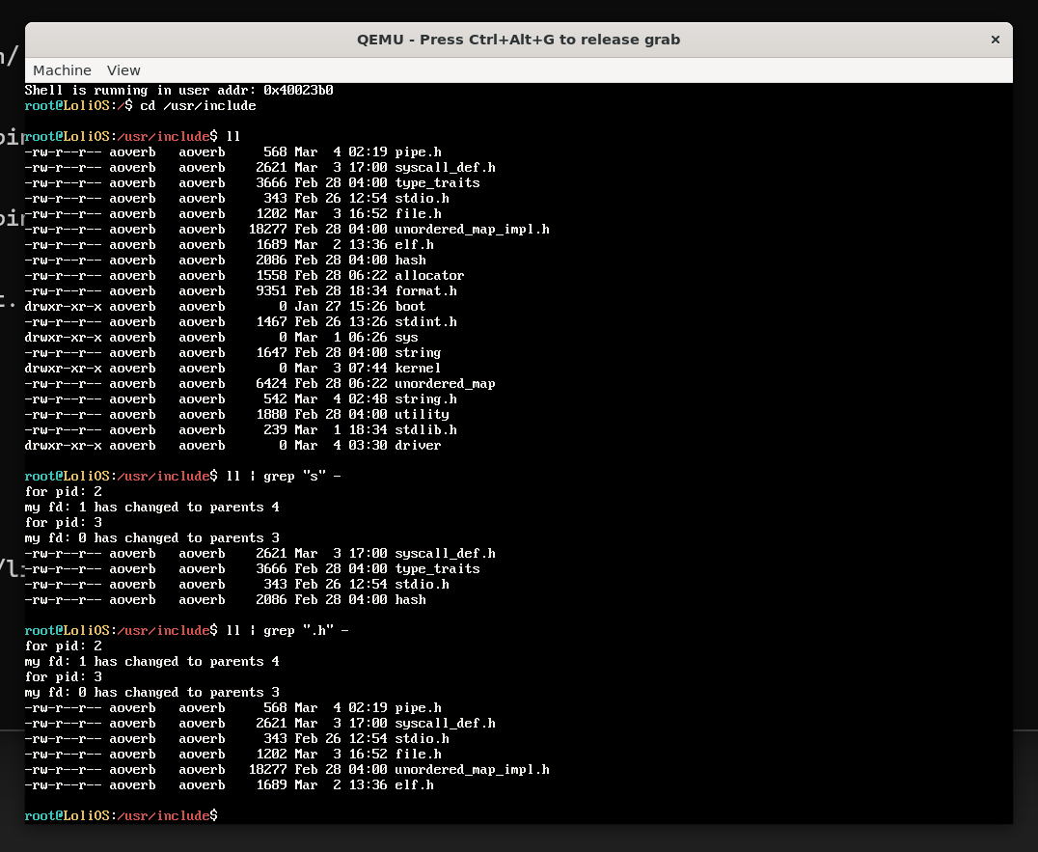Click the 'string.h' file name
The width and height of the screenshot is (1038, 852).
(425, 399)
